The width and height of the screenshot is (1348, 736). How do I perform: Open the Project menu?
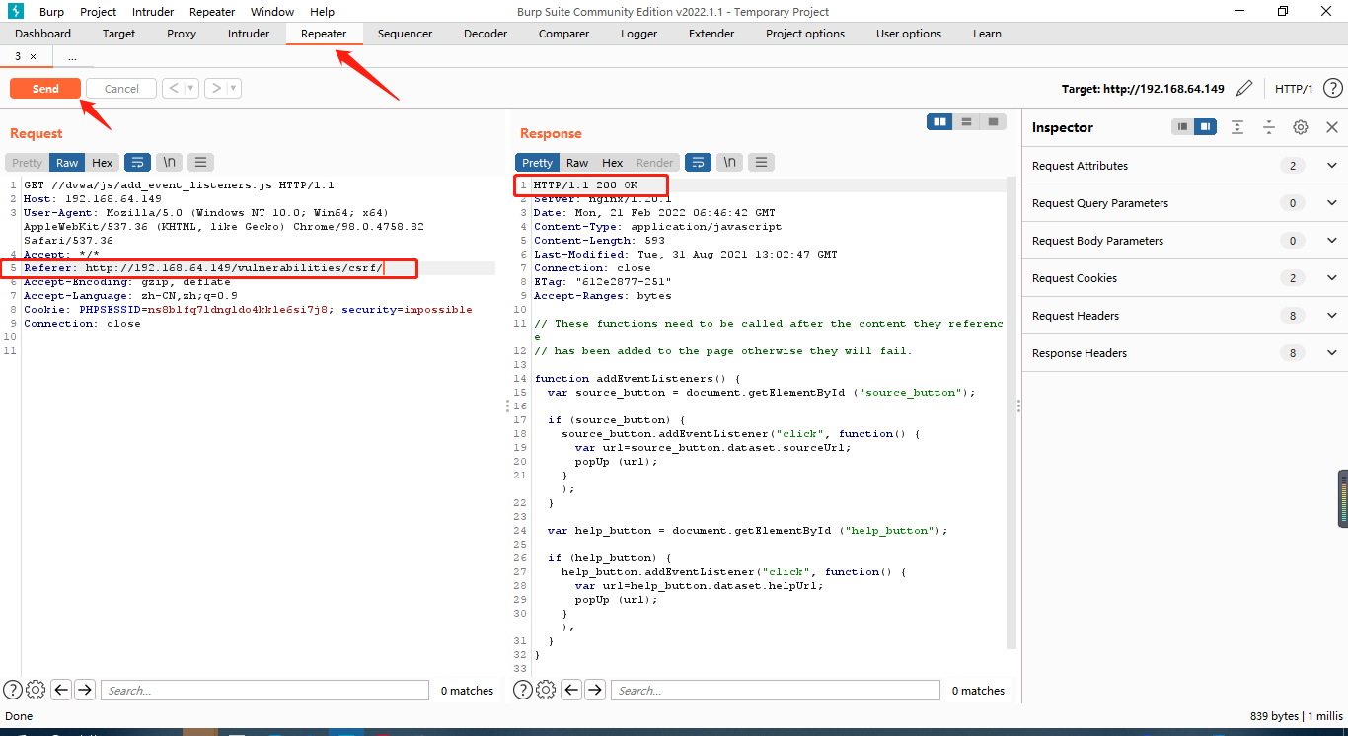click(98, 12)
